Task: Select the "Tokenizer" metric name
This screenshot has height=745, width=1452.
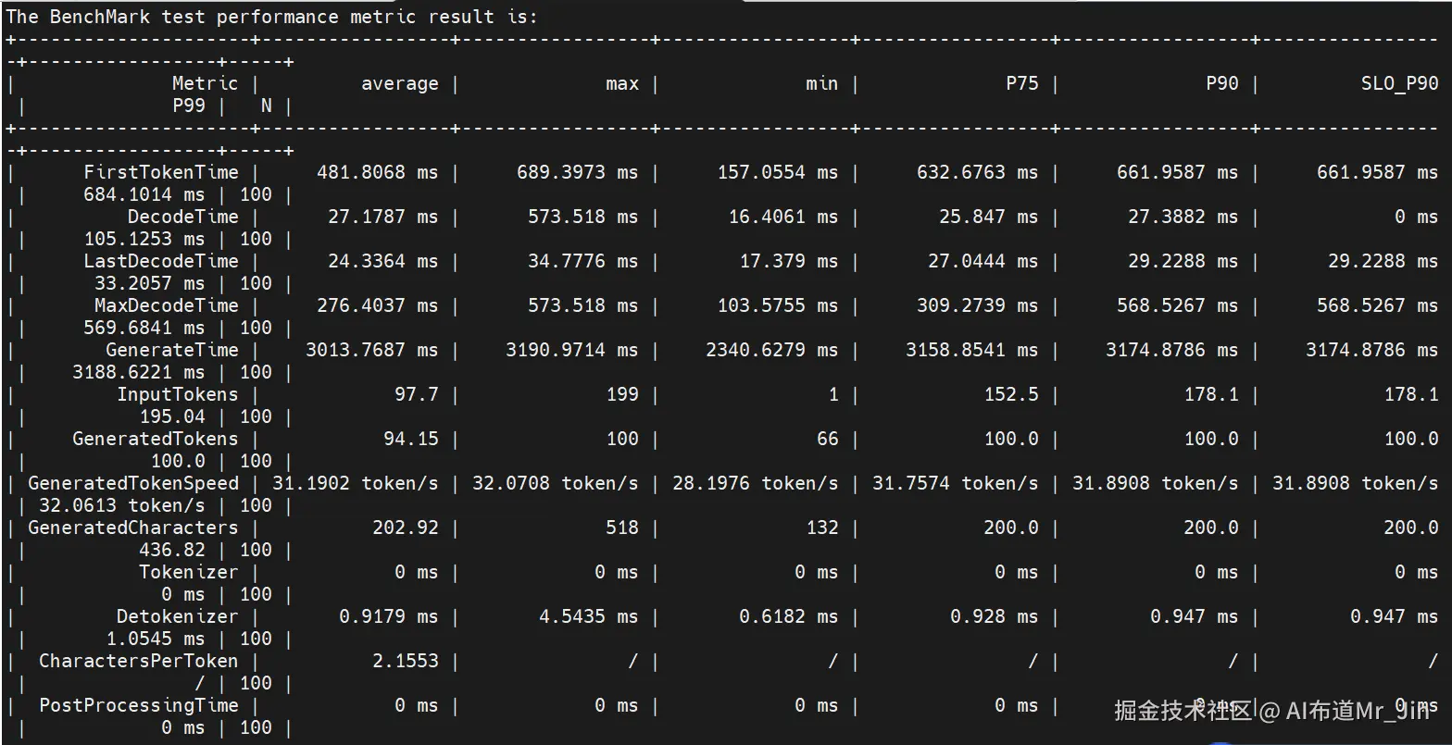Action: point(188,572)
